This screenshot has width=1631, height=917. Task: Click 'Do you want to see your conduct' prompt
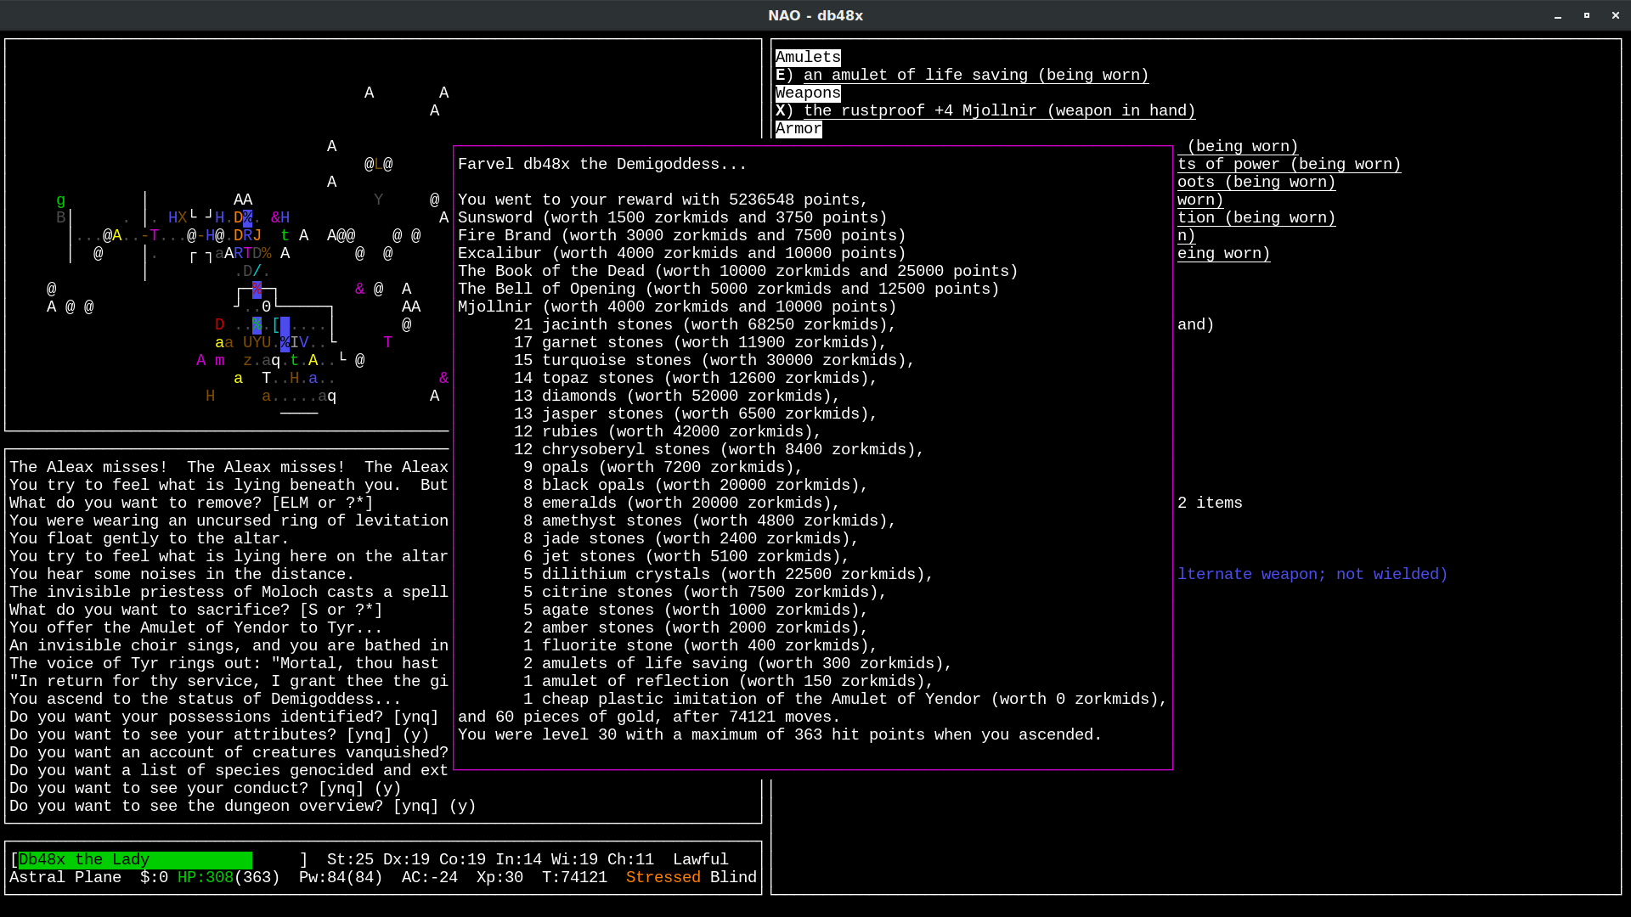205,788
